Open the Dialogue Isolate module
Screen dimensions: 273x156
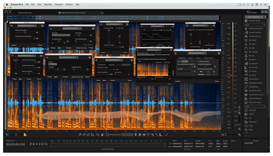[x=253, y=83]
